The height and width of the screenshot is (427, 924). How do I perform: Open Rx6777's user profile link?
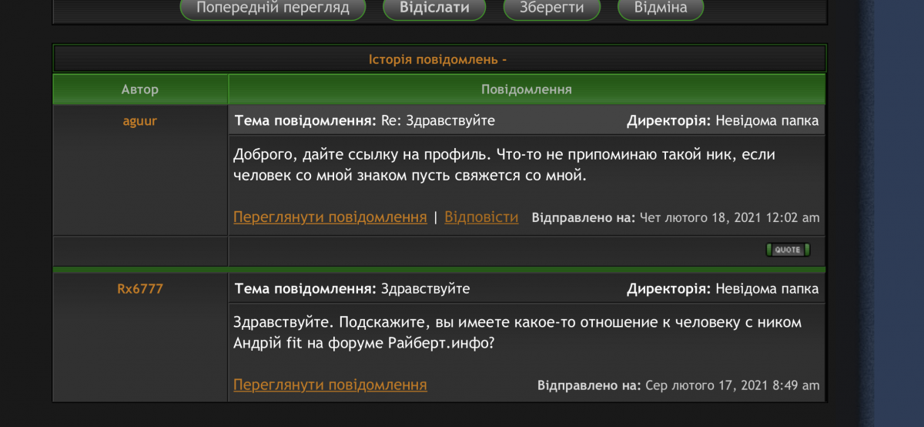coord(140,289)
